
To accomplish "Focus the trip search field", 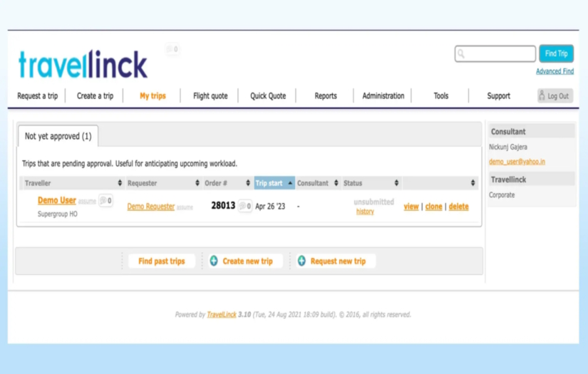I will 495,53.
